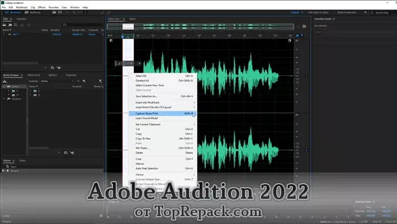Click trash icon at bottom of History panel
The width and height of the screenshot is (397, 224).
[x=101, y=216]
